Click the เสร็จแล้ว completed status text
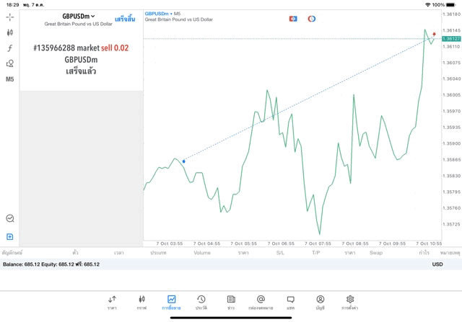Screen dimensions: 462x322 (x=81, y=71)
